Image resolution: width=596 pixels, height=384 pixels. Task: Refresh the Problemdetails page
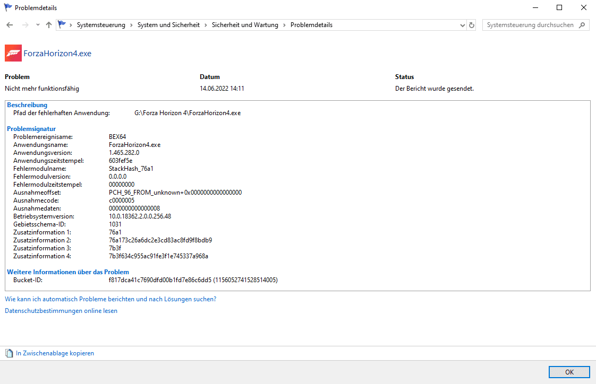click(x=471, y=25)
